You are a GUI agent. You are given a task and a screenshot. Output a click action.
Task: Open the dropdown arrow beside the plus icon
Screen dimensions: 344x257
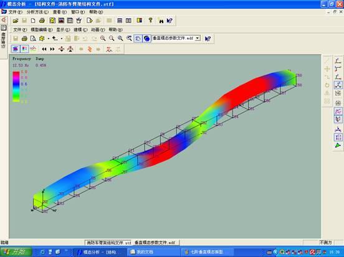pos(62,39)
